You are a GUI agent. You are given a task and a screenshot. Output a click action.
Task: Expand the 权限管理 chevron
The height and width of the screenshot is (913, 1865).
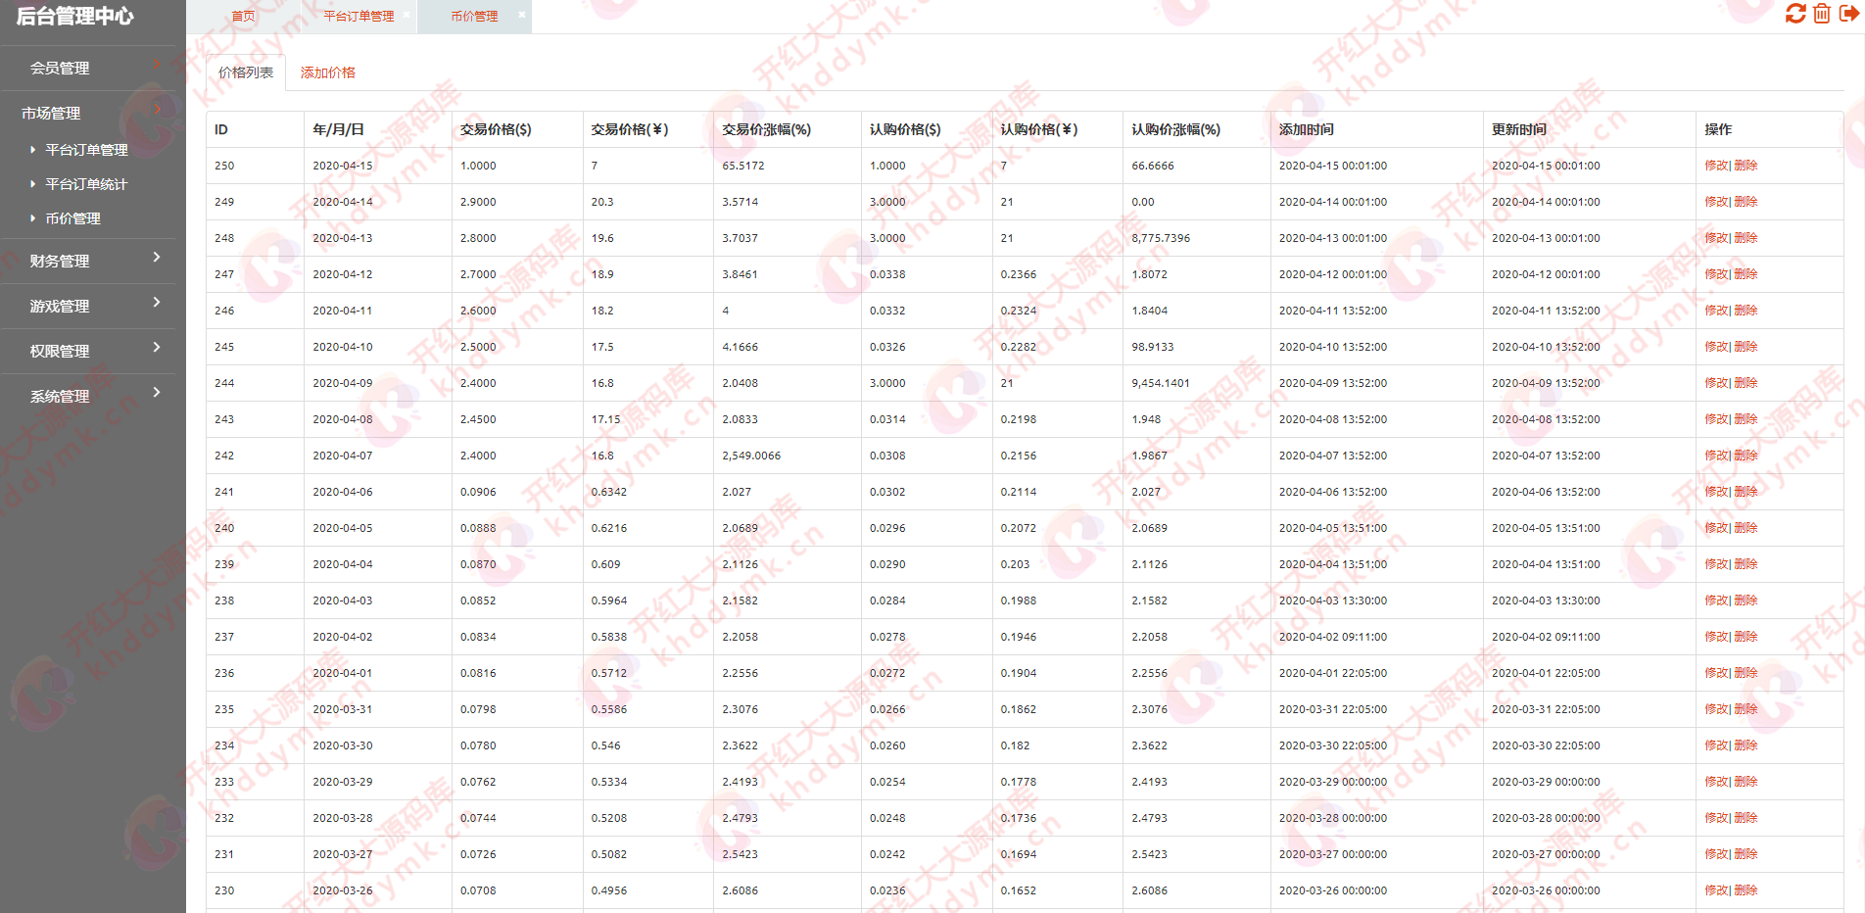157,347
